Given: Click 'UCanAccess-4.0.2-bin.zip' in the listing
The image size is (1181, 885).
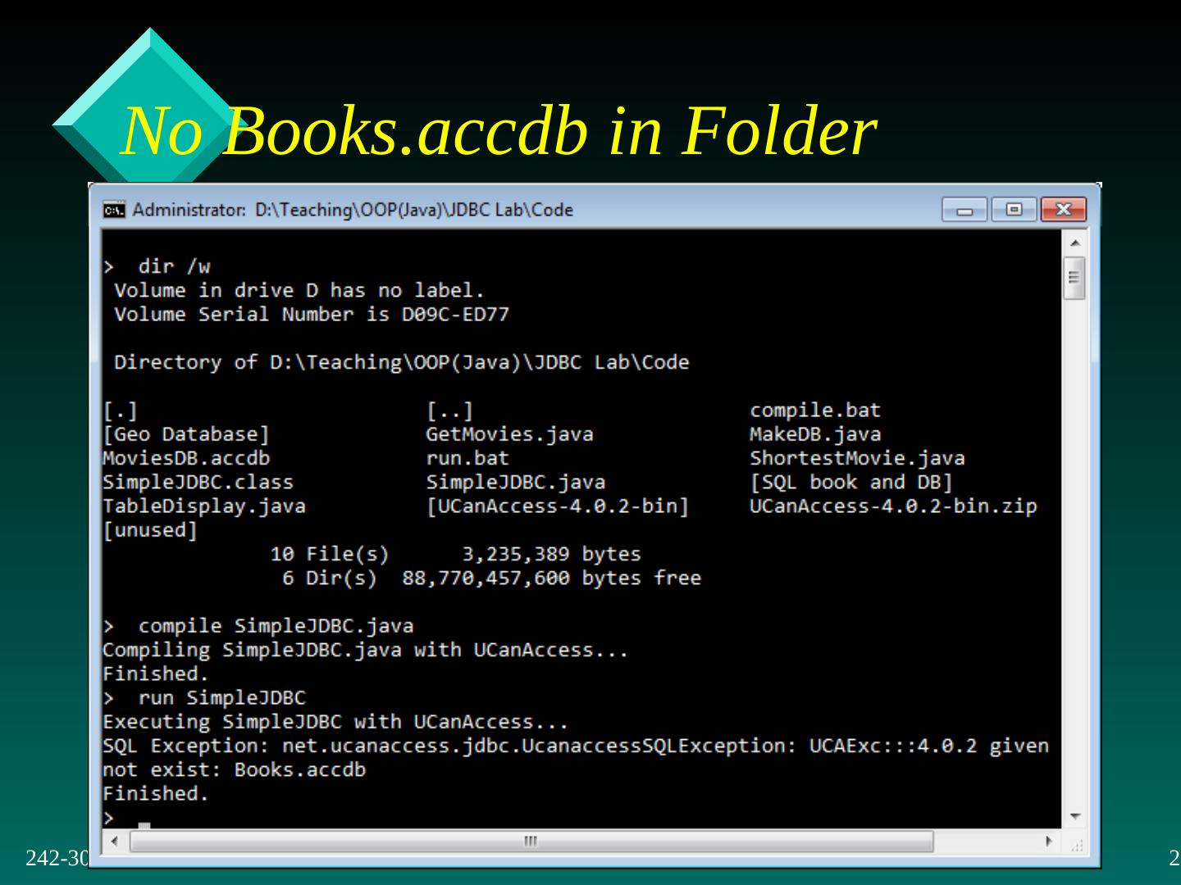Looking at the screenshot, I should coord(892,506).
